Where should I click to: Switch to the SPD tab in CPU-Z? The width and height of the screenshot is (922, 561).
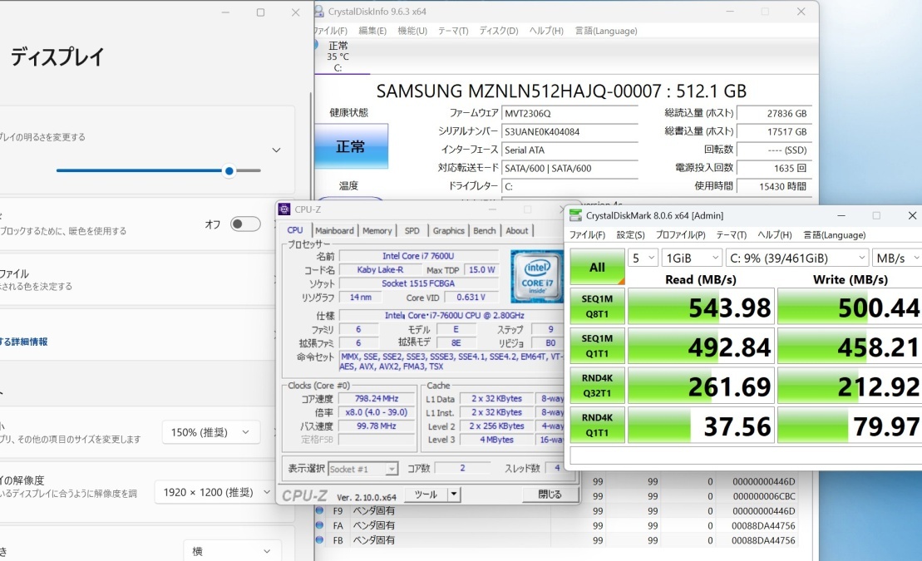point(412,230)
